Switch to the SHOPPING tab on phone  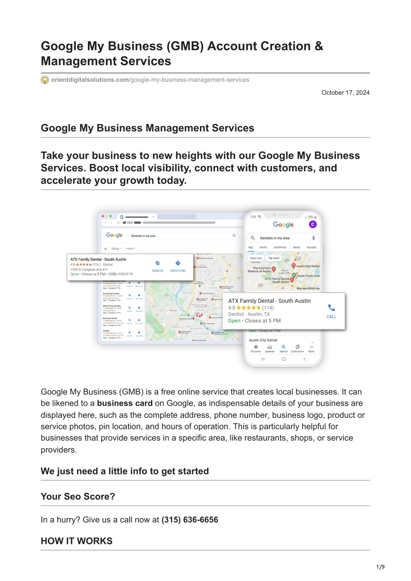click(x=280, y=247)
